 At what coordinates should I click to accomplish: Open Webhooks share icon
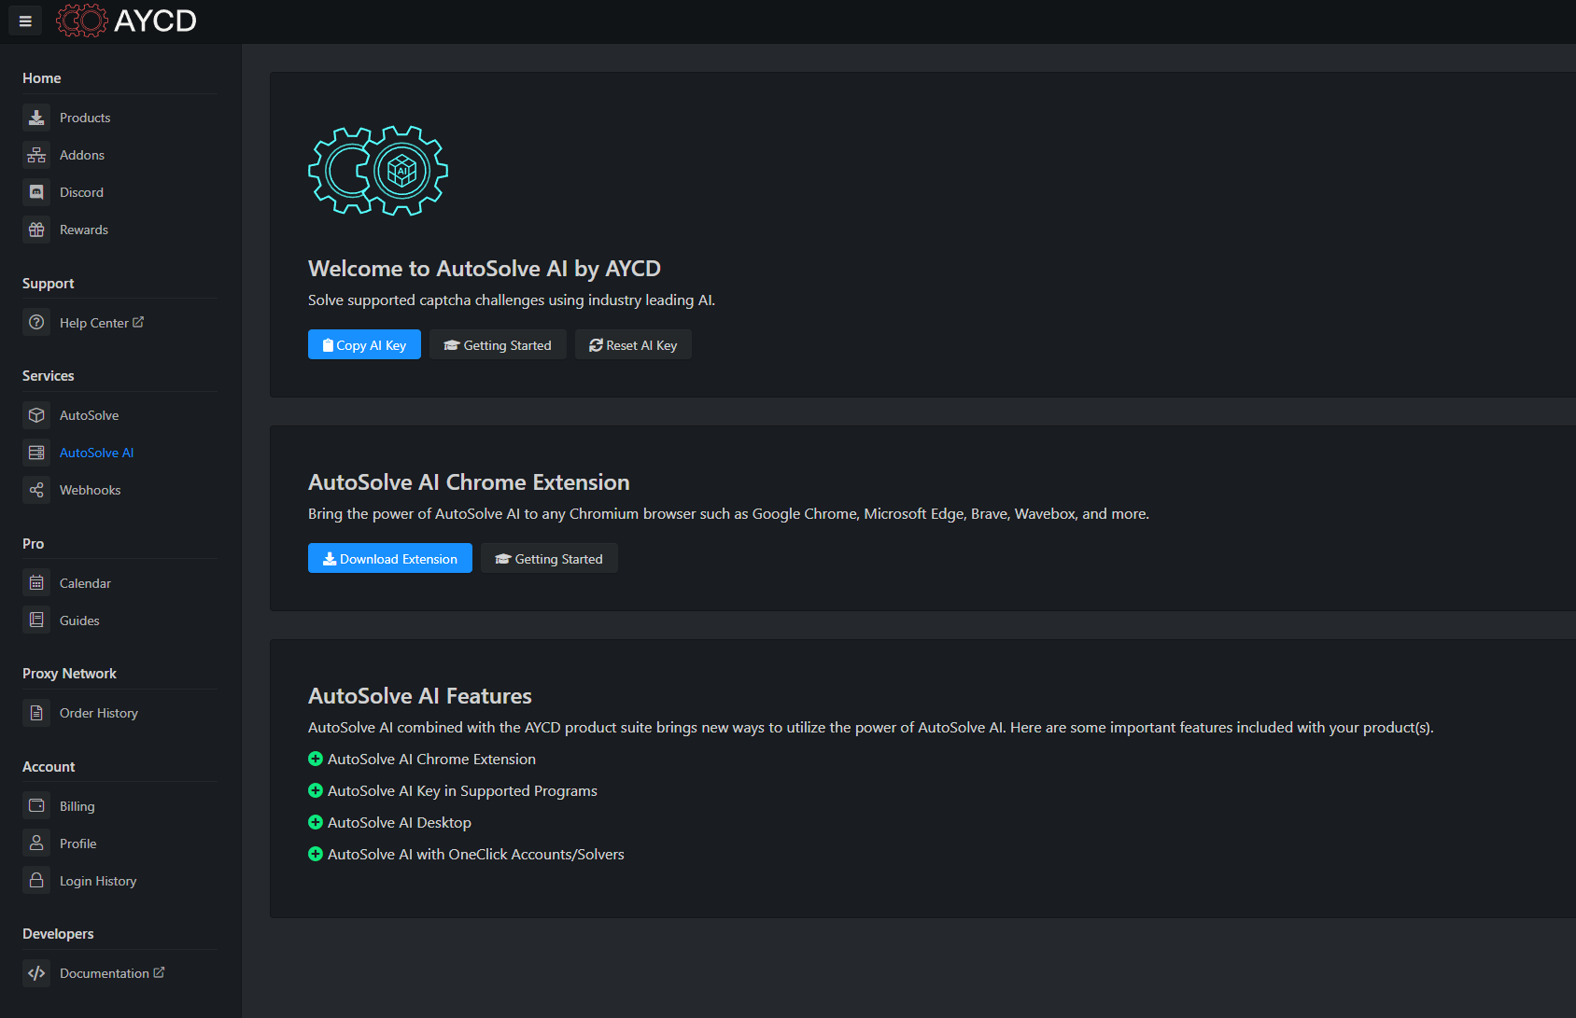[36, 490]
